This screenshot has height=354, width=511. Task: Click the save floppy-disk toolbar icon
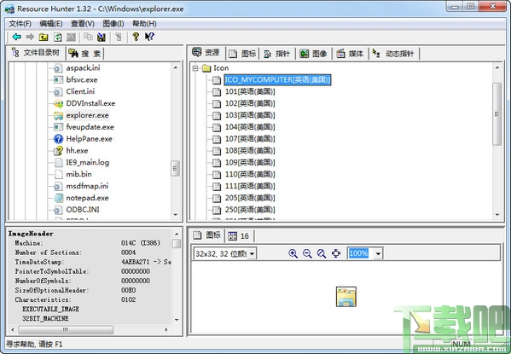pos(102,38)
